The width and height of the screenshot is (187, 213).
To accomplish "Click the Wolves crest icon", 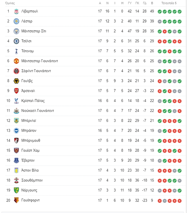I will point(16,81).
